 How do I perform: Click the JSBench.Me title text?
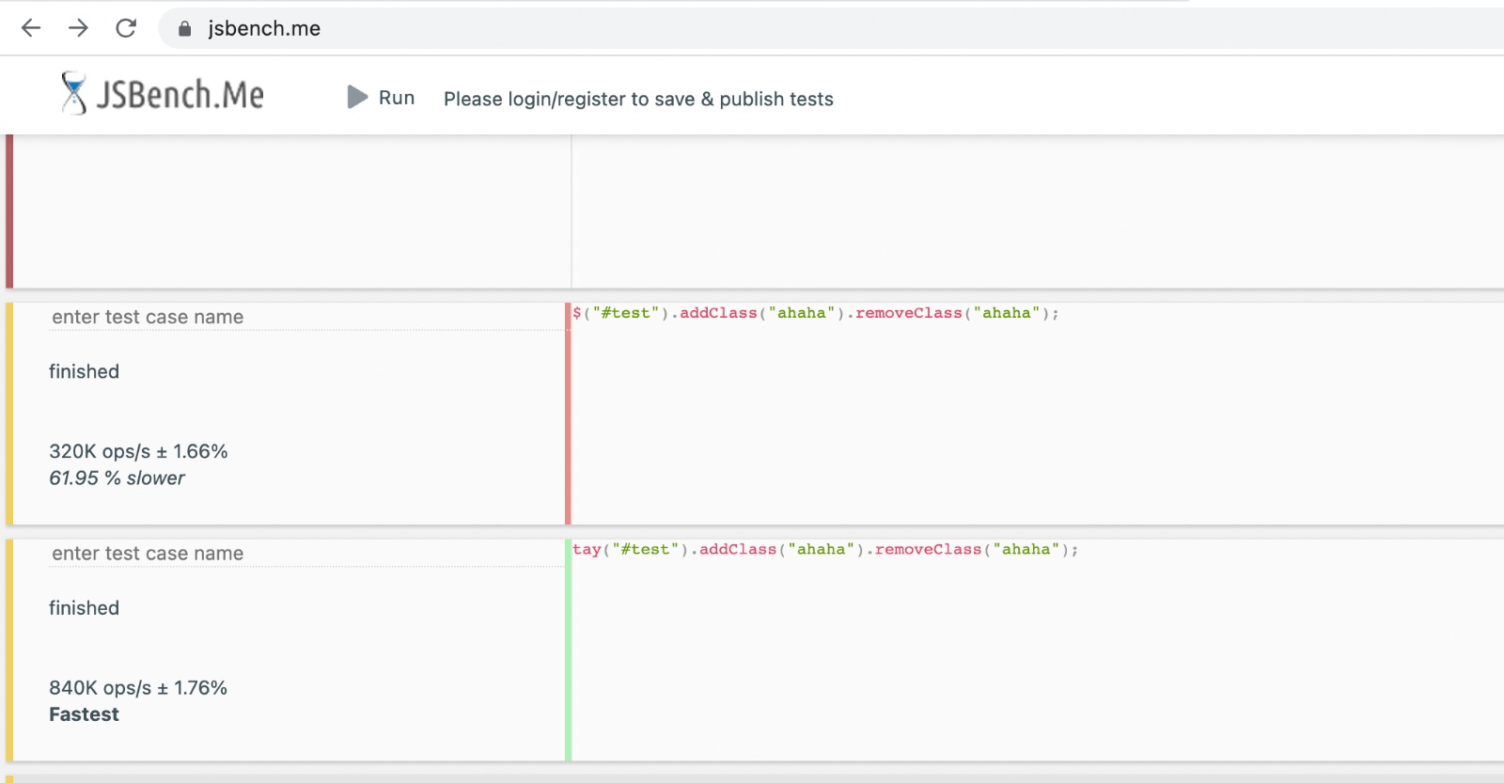pos(180,95)
